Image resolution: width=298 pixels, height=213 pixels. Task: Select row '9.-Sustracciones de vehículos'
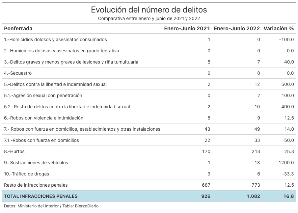click(149, 163)
